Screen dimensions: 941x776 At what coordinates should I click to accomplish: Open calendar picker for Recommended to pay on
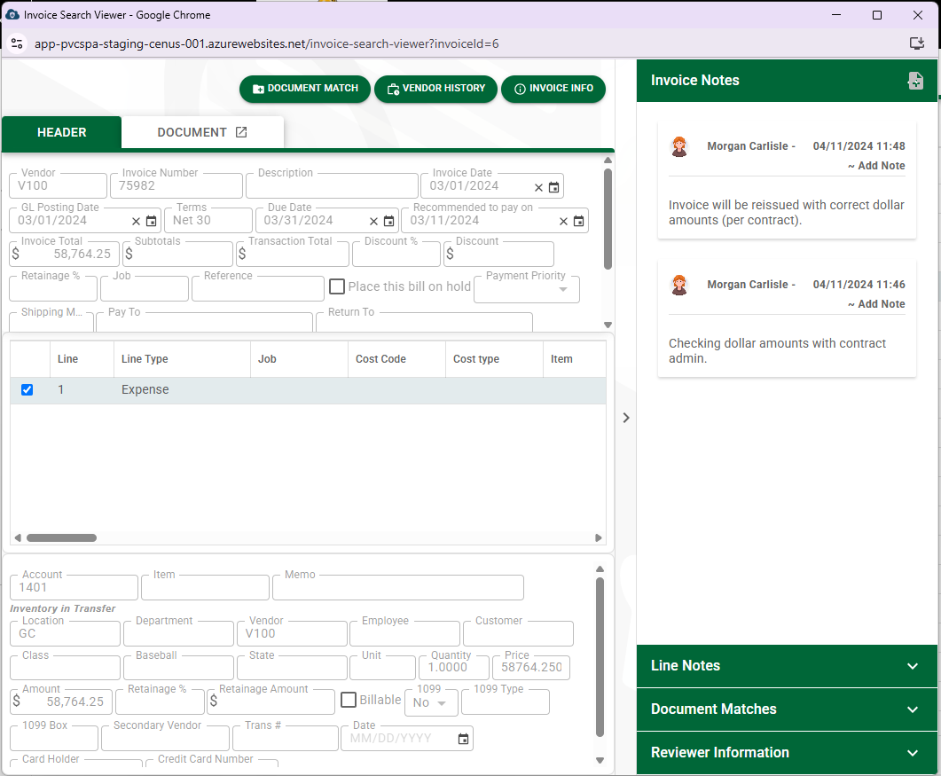tap(579, 222)
